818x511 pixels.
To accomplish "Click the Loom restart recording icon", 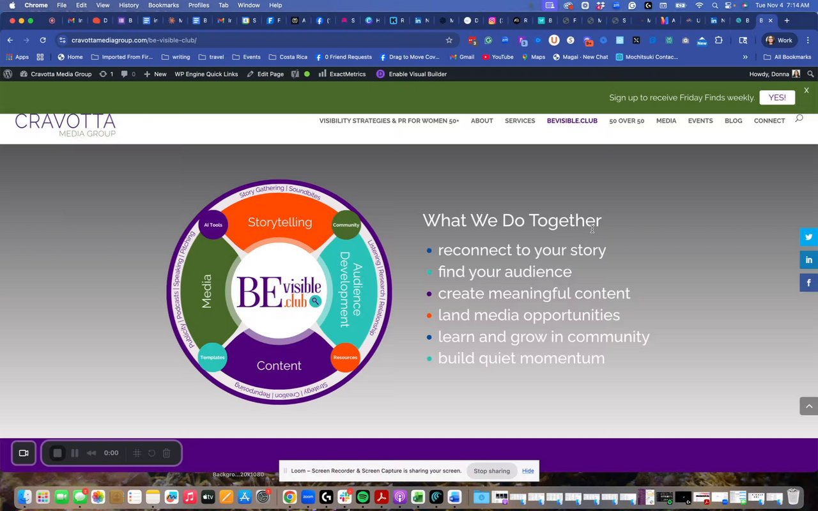I will point(151,453).
